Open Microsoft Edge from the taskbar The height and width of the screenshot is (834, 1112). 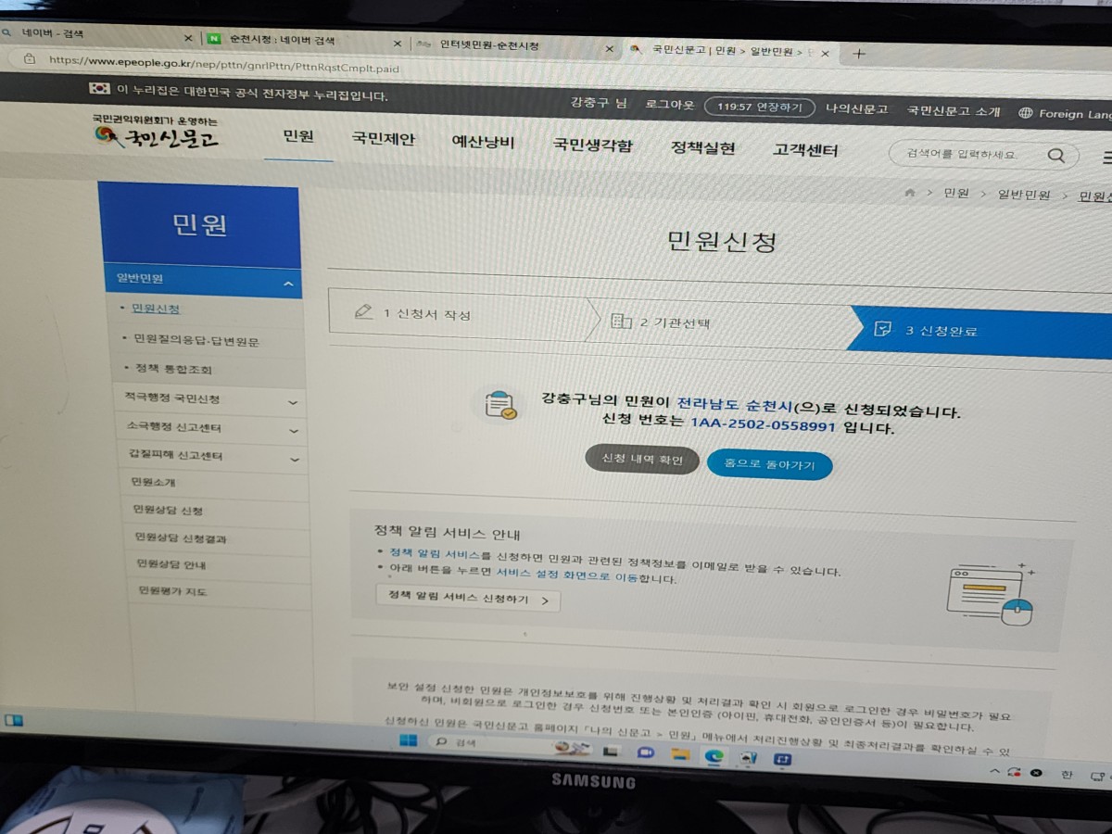click(714, 757)
